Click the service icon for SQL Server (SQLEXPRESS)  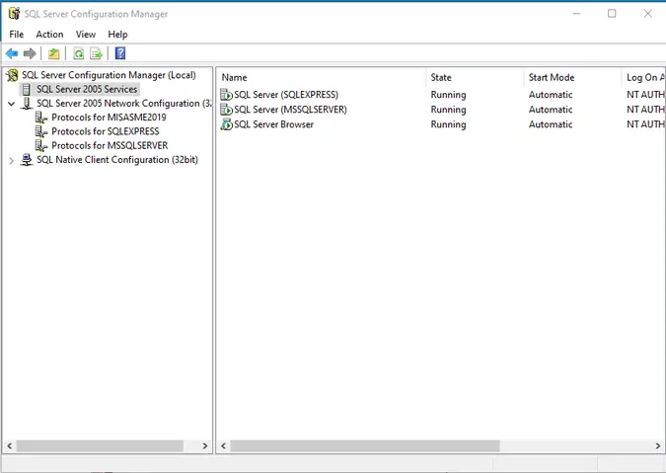click(x=226, y=95)
